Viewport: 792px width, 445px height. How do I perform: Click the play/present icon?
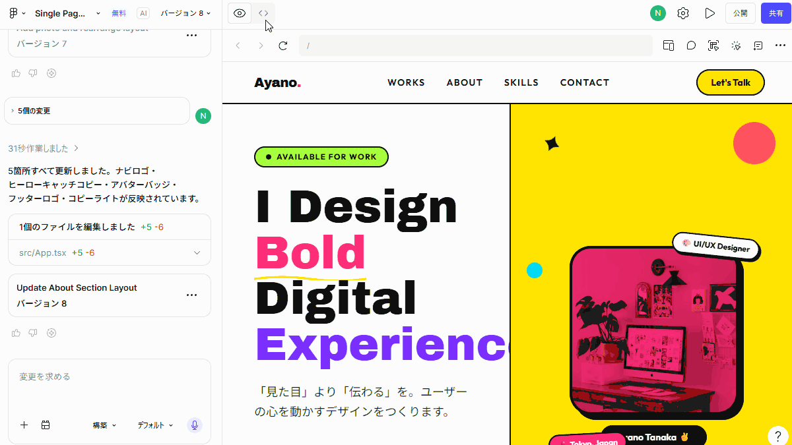[x=709, y=13]
